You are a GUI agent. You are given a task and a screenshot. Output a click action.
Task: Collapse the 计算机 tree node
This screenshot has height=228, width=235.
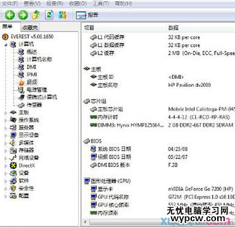6,44
